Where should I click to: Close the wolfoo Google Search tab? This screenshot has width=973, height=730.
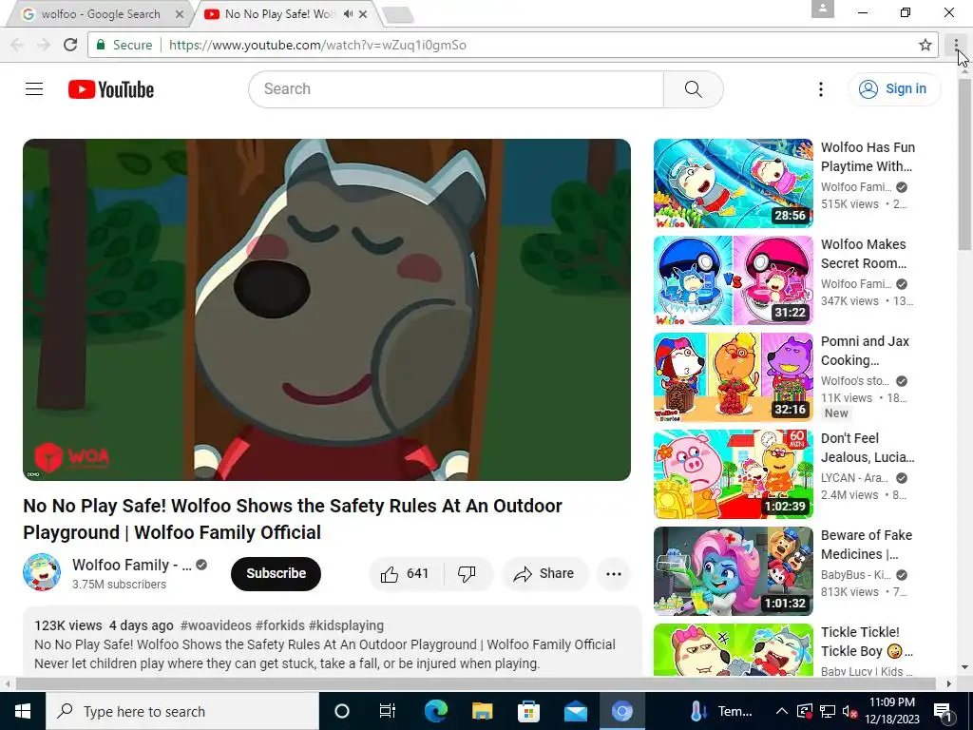point(180,13)
